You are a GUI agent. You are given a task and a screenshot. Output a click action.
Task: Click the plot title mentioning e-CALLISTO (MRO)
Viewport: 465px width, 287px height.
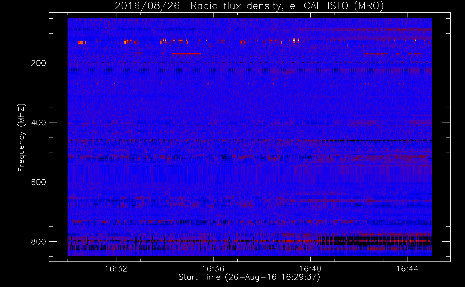pos(249,6)
